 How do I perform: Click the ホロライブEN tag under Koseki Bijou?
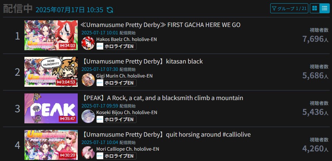click(116, 119)
